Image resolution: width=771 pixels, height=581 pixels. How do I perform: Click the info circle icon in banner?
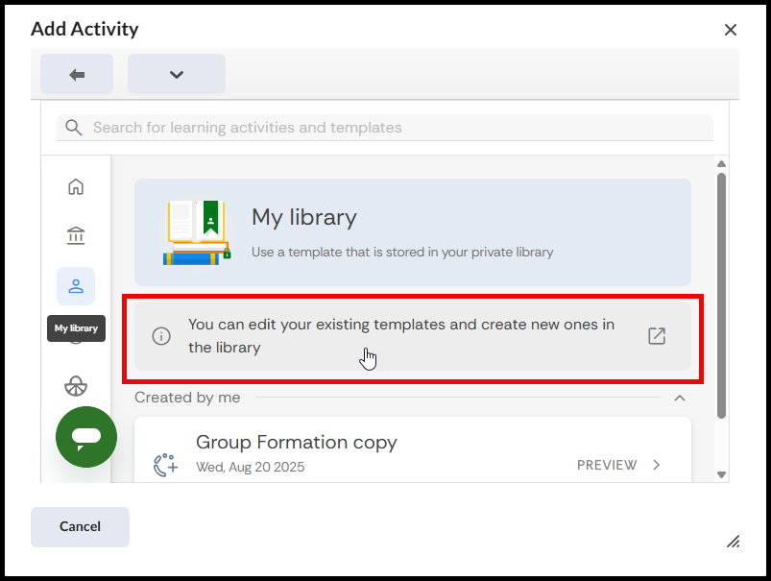[161, 336]
